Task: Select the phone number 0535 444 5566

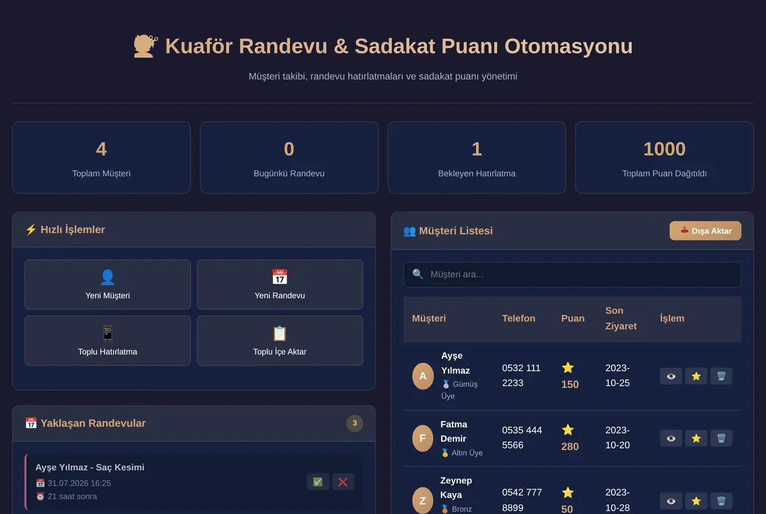Action: coord(522,437)
